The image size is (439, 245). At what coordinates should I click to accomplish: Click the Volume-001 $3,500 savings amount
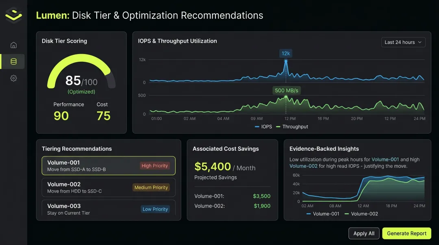coord(261,196)
